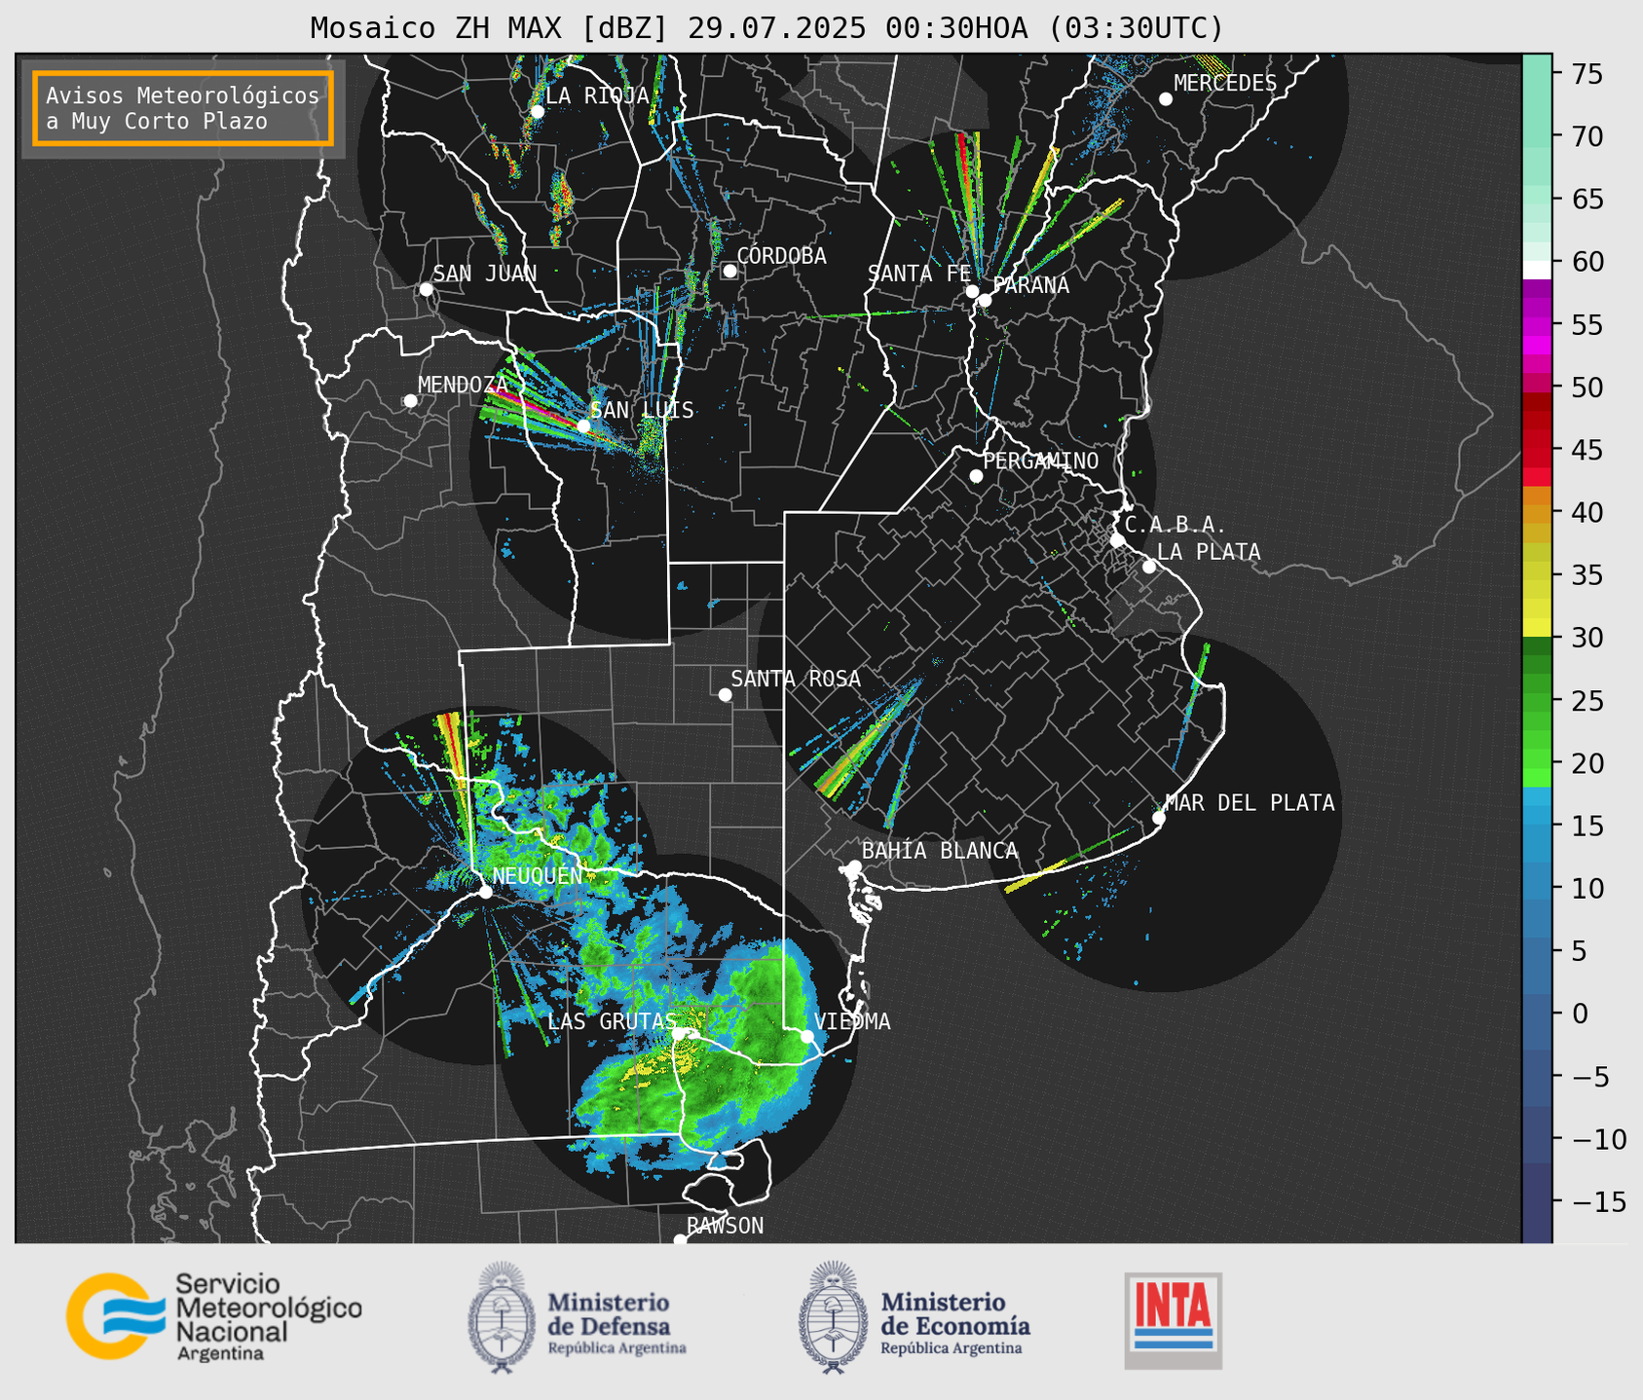1643x1400 pixels.
Task: Click the BAHÍA BLANCA label text
Action: point(940,851)
